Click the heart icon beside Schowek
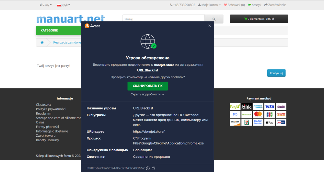Image resolution: width=324 pixels, height=172 pixels. (225, 5)
